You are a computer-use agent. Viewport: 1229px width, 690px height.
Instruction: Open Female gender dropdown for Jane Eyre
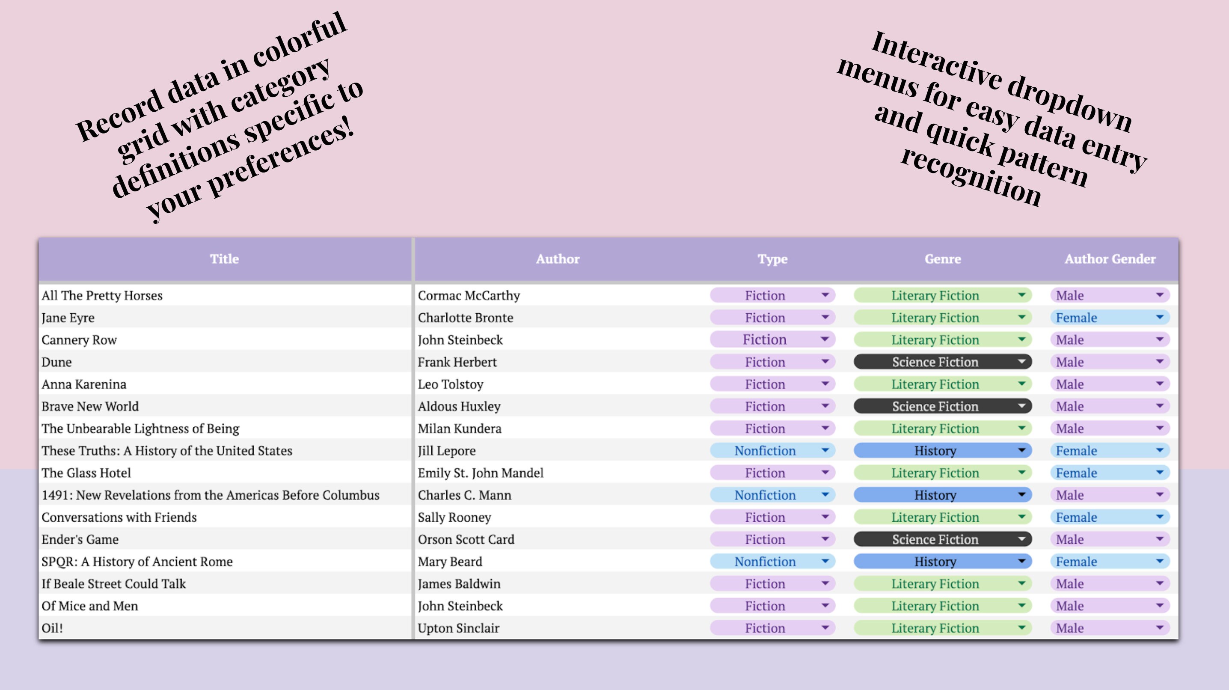tap(1110, 317)
